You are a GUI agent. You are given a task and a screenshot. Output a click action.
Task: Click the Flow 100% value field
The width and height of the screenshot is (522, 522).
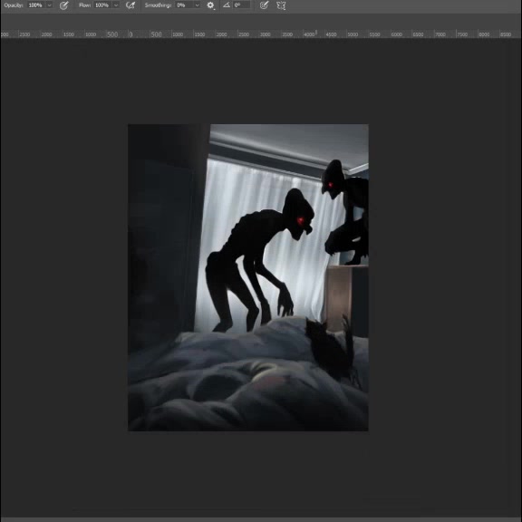[x=103, y=5]
